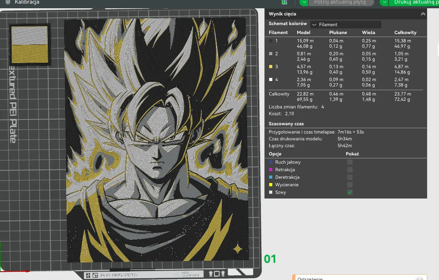Click the Pokaż column header
The image size is (439, 280).
coord(352,154)
